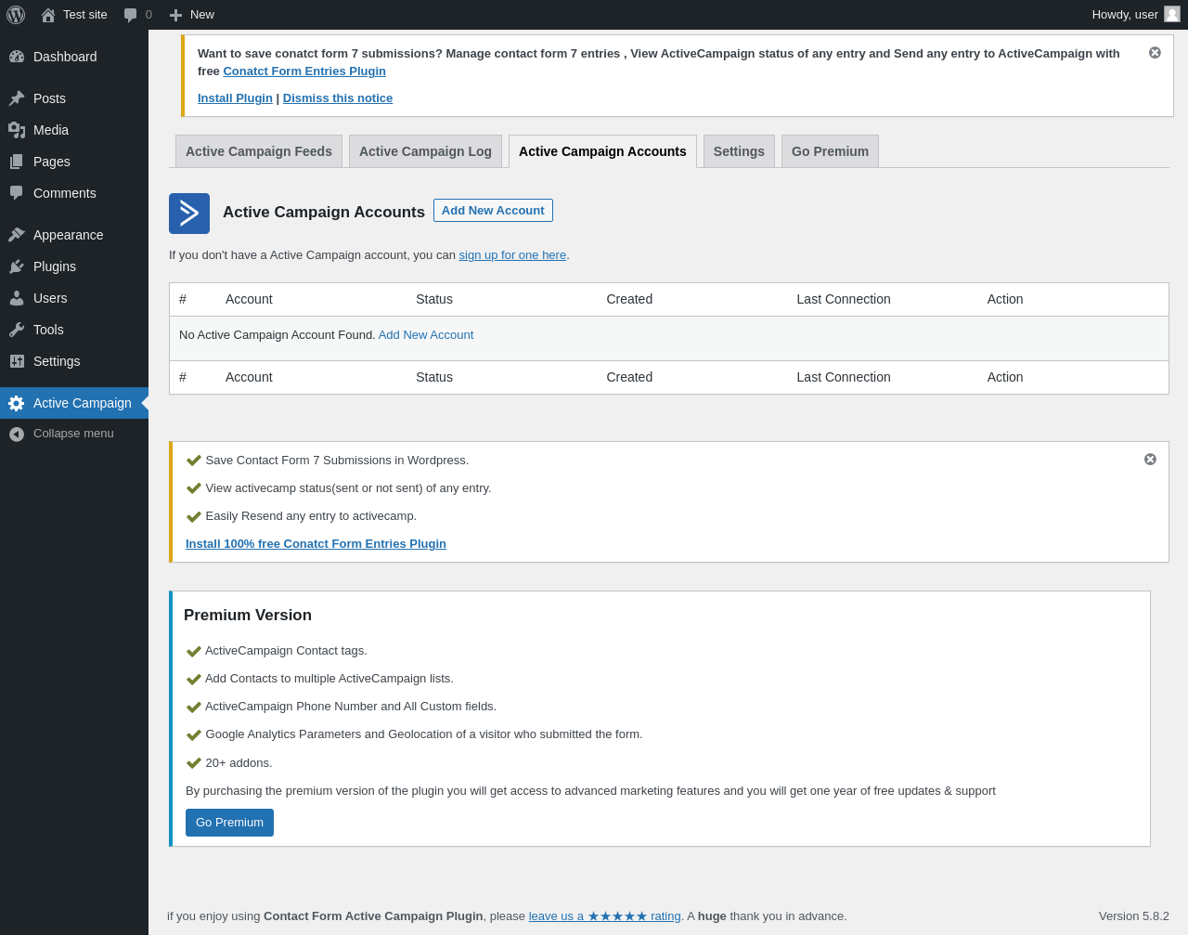This screenshot has height=935, width=1188.
Task: Click Collapse menu label
Action: point(73,434)
